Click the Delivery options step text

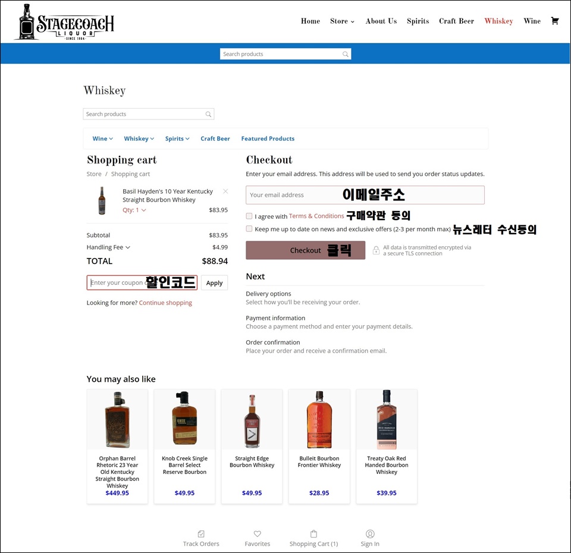pos(268,294)
